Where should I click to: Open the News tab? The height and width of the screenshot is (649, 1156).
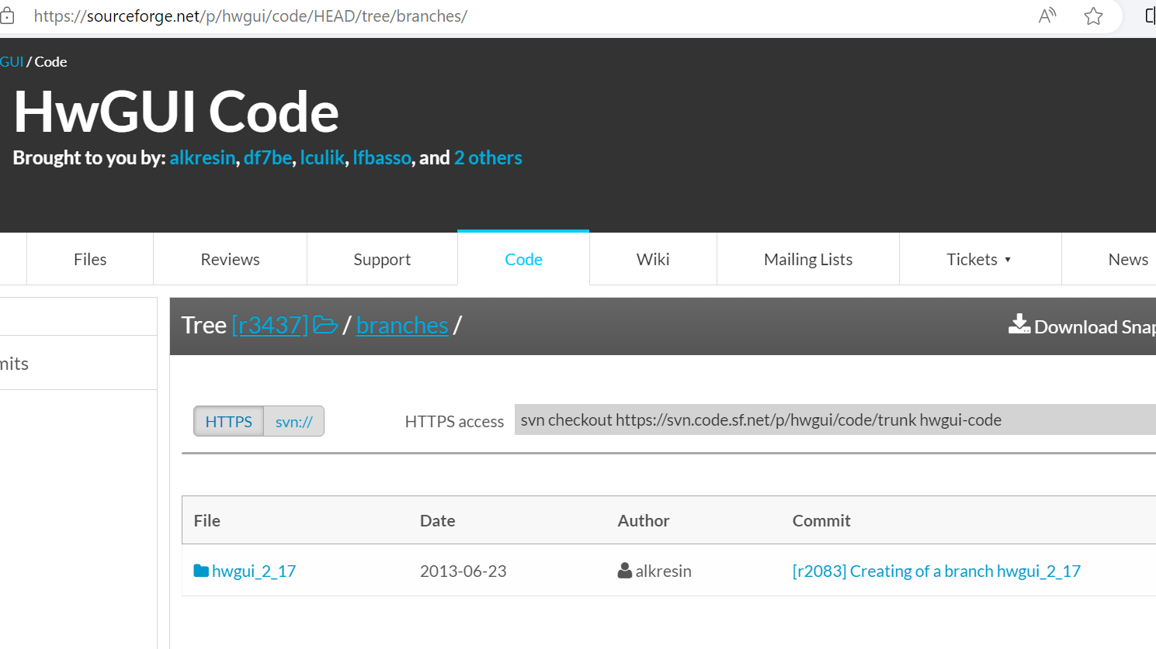point(1128,259)
